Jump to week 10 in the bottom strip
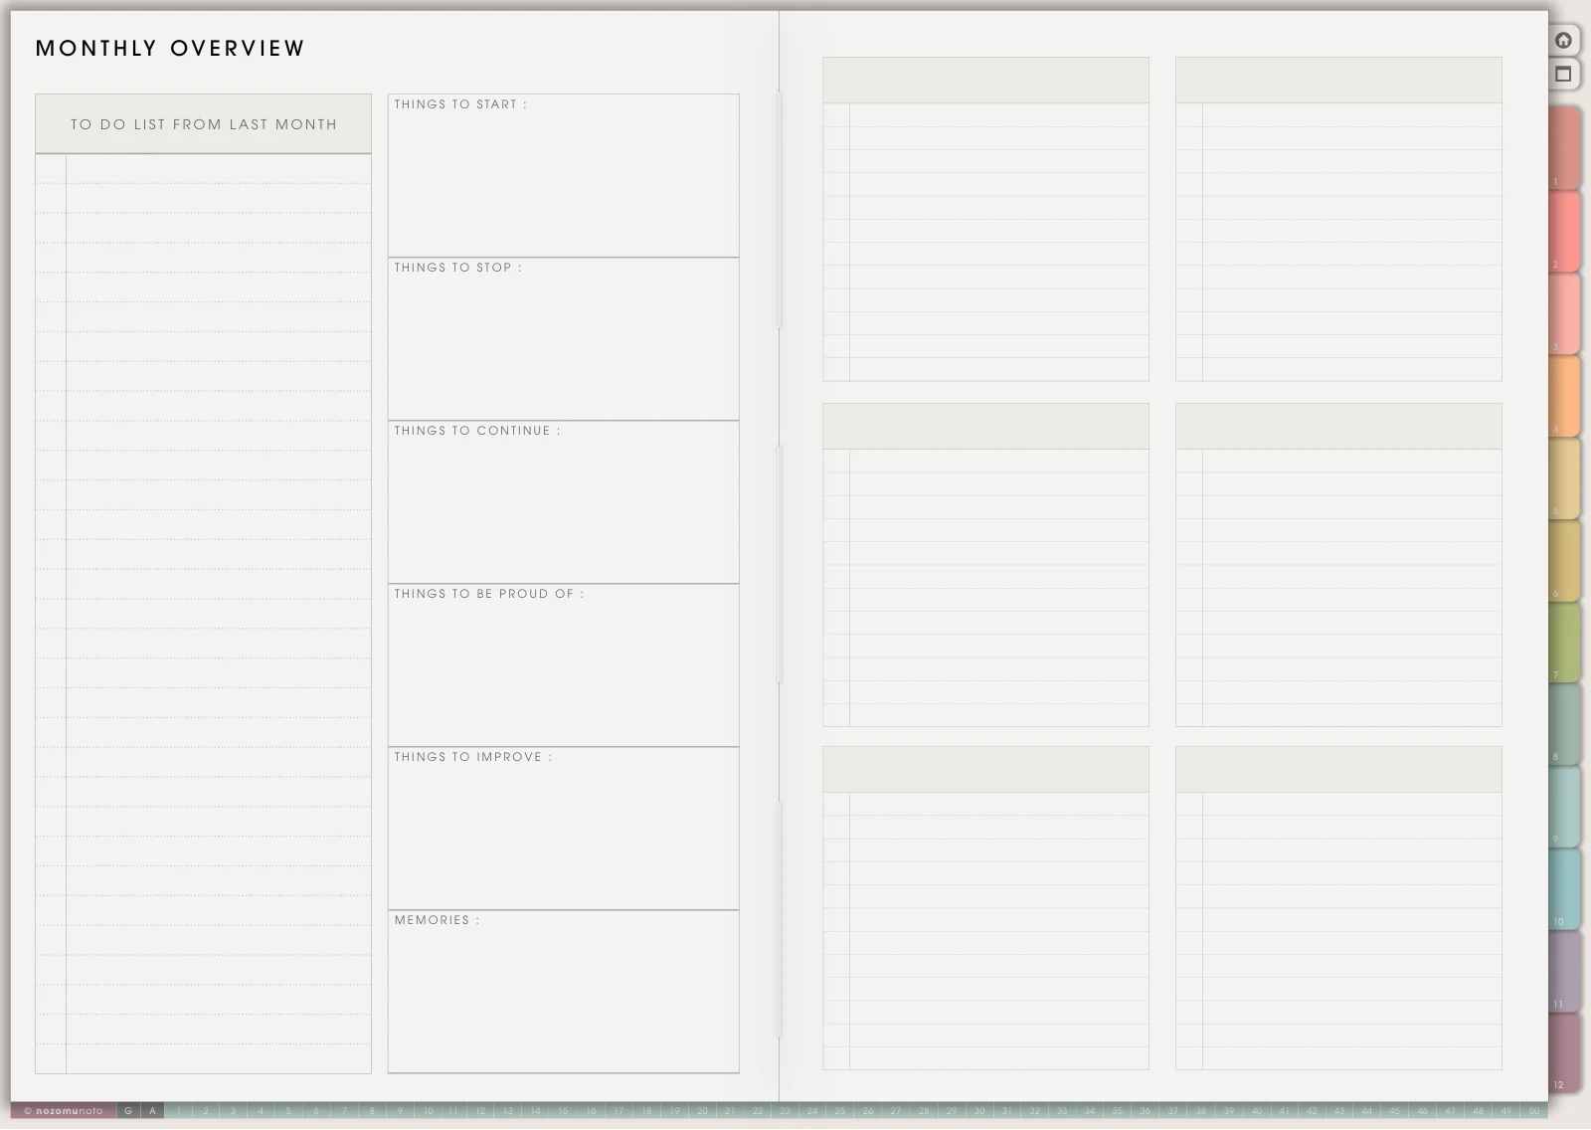Image resolution: width=1591 pixels, height=1130 pixels. tap(429, 1111)
